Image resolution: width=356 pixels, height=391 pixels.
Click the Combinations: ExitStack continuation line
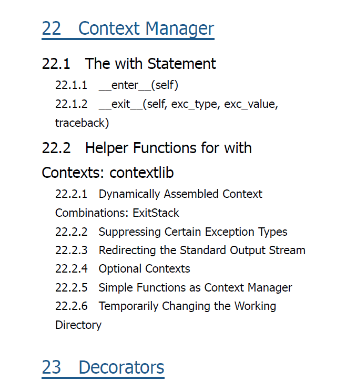click(117, 213)
